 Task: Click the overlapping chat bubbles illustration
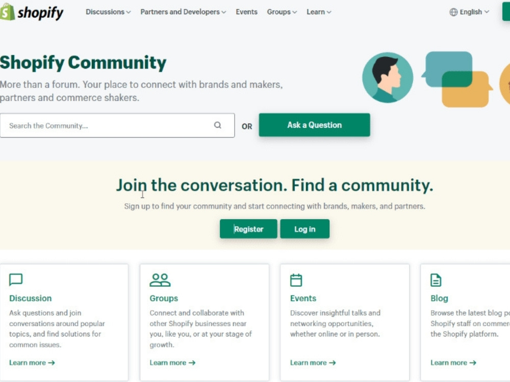click(457, 79)
